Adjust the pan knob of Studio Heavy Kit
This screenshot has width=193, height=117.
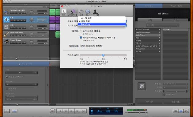tap(32, 12)
